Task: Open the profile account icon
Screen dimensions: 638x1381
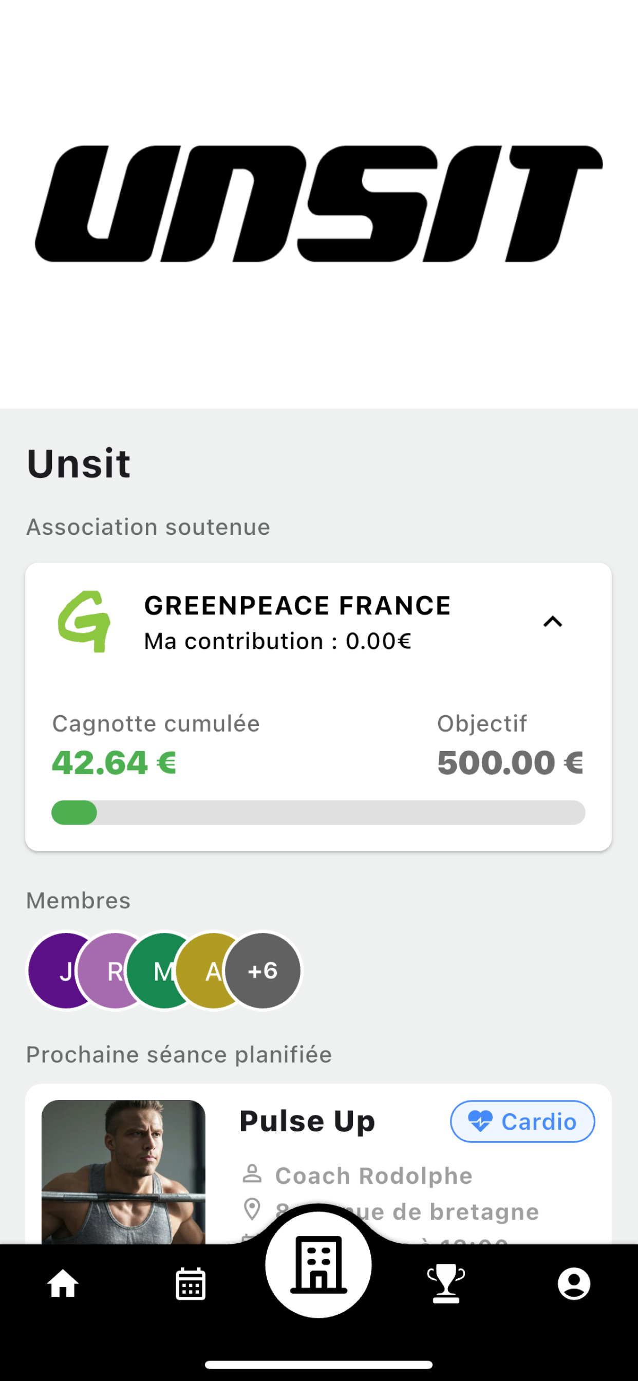Action: click(x=574, y=1284)
